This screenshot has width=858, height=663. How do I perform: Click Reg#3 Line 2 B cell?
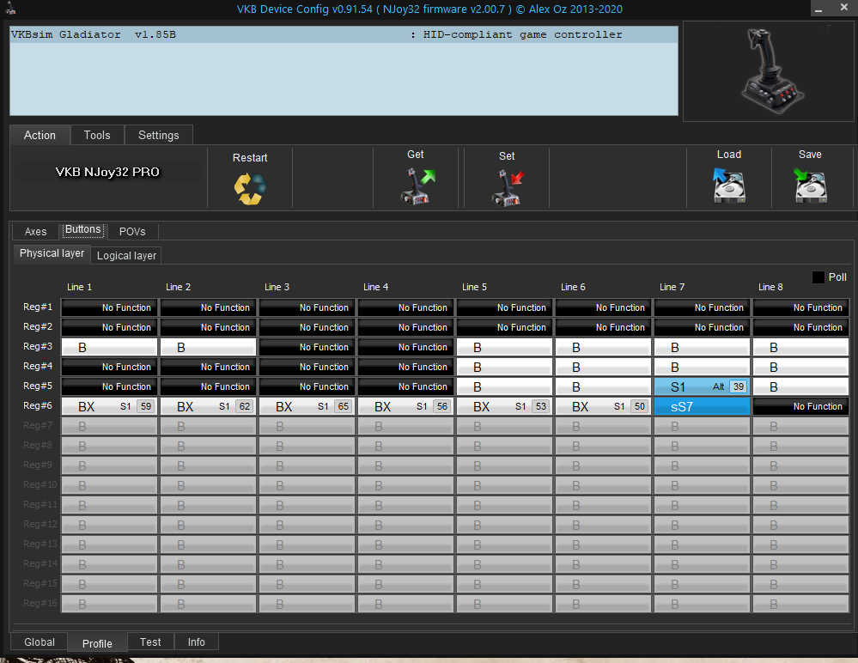coord(208,347)
